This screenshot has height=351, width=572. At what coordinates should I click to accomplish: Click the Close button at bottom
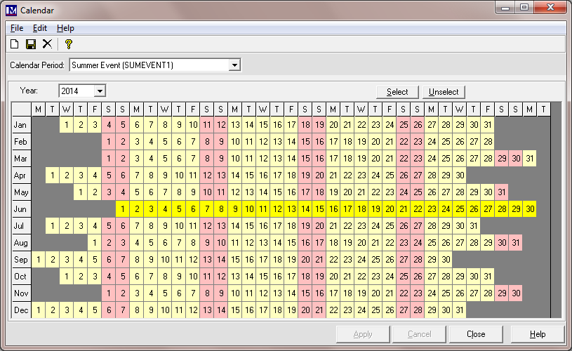click(x=476, y=334)
